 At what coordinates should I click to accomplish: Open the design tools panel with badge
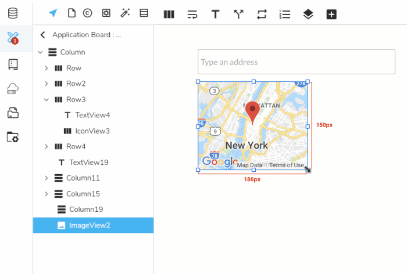[x=13, y=38]
